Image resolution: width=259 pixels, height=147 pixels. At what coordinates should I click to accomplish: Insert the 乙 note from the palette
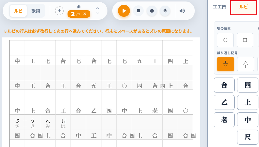224,102
